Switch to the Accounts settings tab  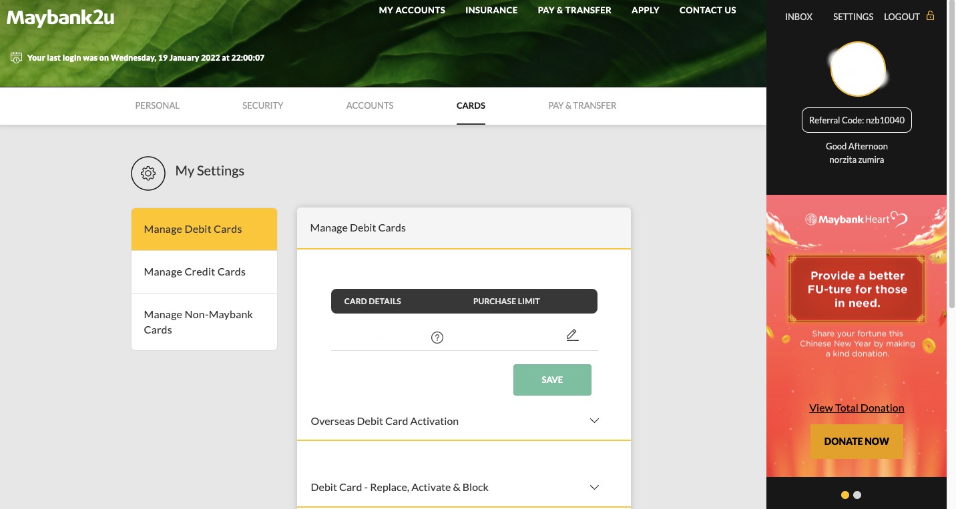tap(370, 105)
